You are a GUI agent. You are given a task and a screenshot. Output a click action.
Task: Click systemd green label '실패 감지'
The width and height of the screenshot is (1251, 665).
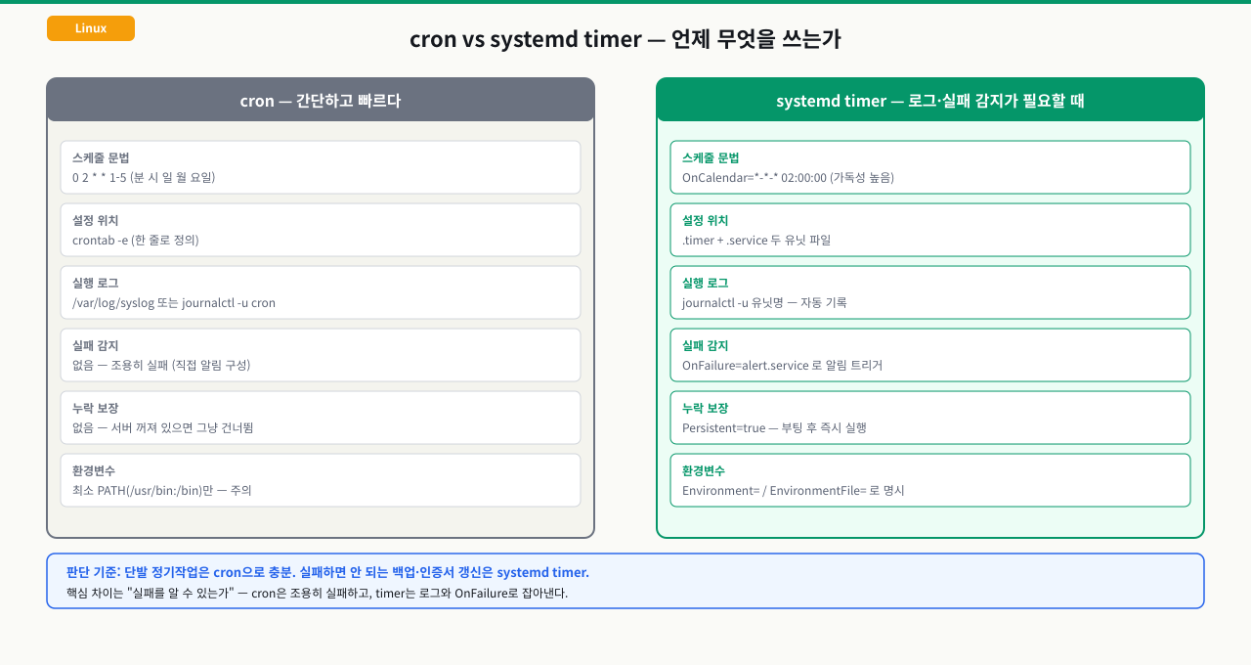click(706, 345)
